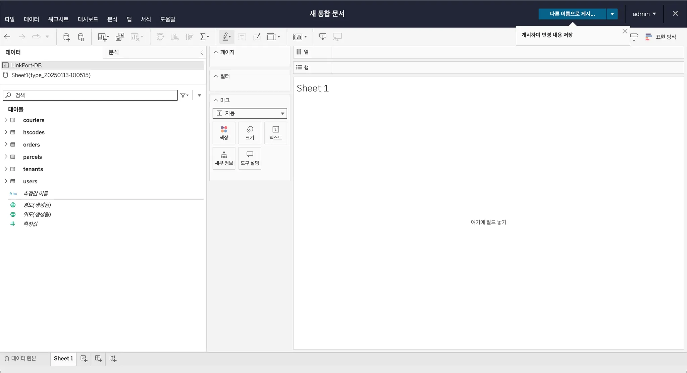Collapse the Pages shelf
Image resolution: width=687 pixels, height=373 pixels.
tap(216, 52)
